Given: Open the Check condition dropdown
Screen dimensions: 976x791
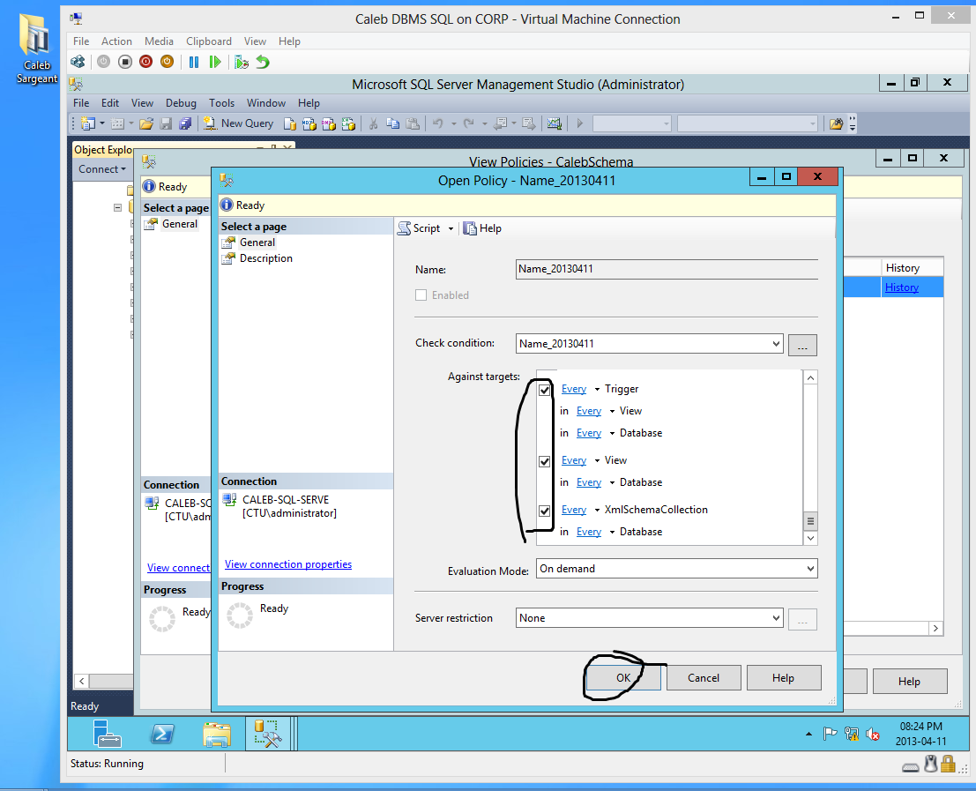Looking at the screenshot, I should coord(776,344).
